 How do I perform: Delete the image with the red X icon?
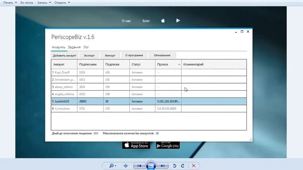(194, 166)
